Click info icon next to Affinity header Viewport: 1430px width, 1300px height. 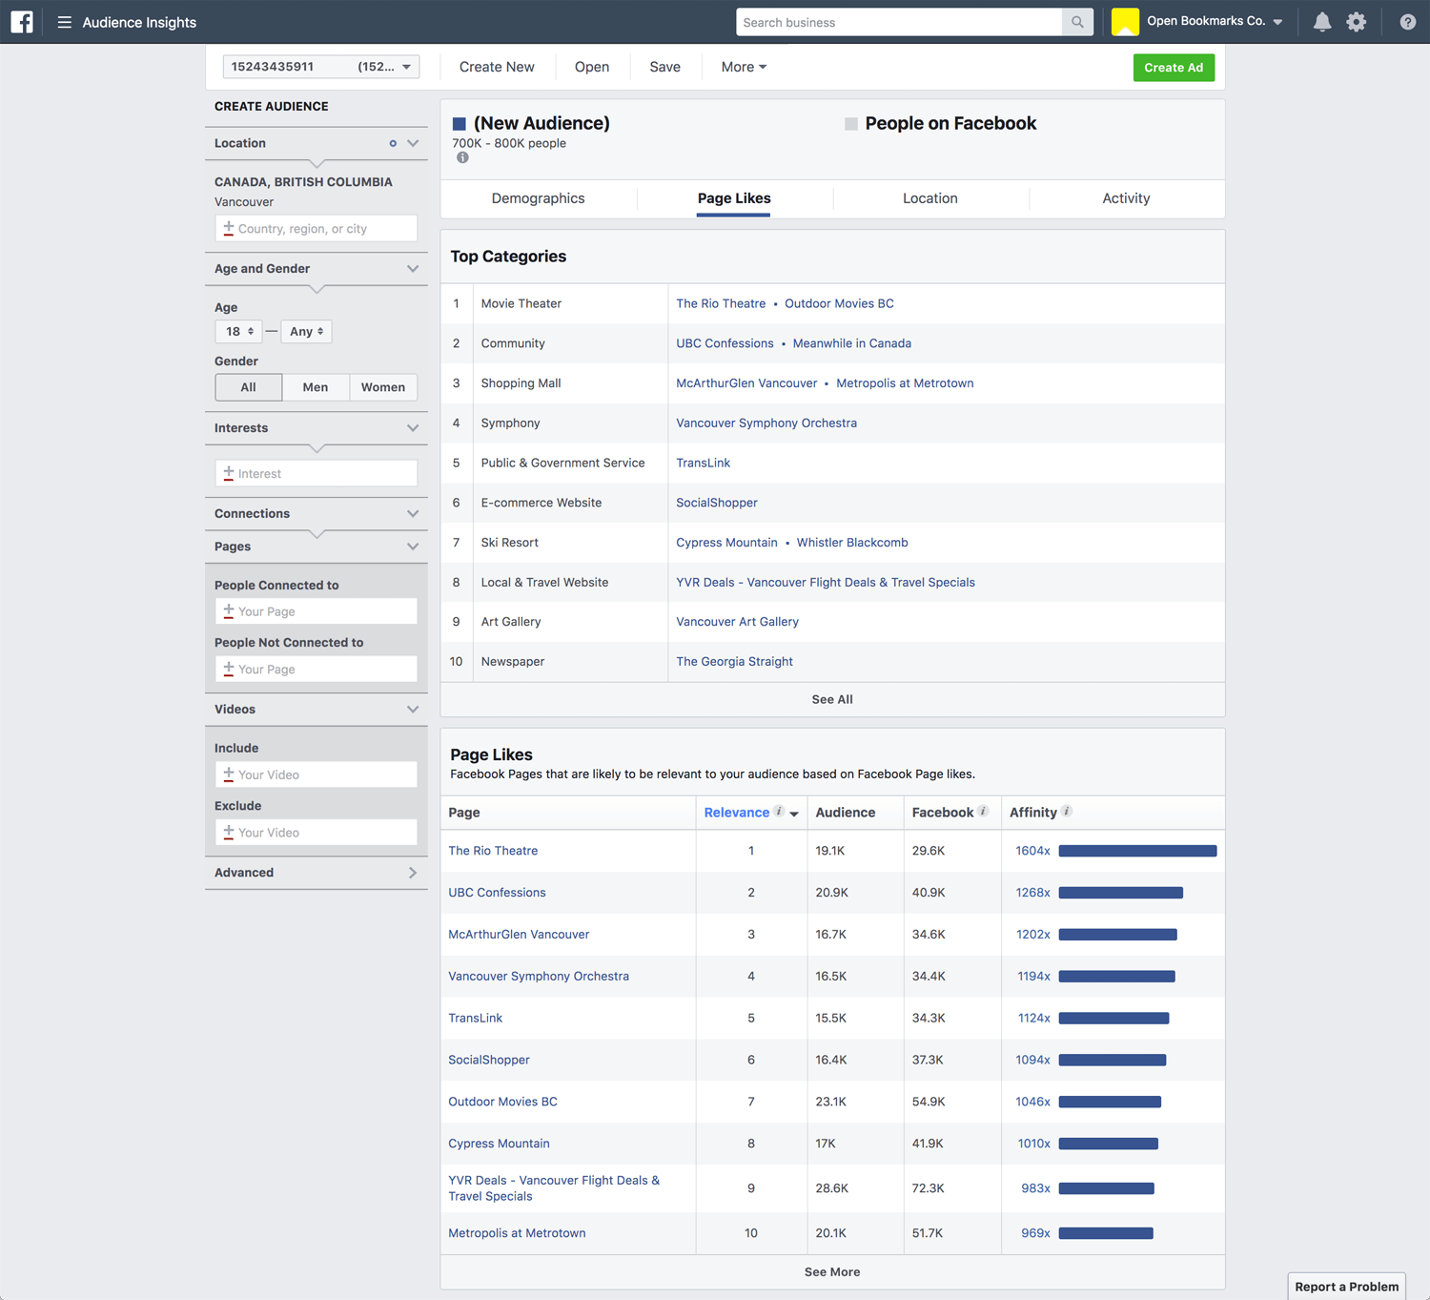point(1067,812)
